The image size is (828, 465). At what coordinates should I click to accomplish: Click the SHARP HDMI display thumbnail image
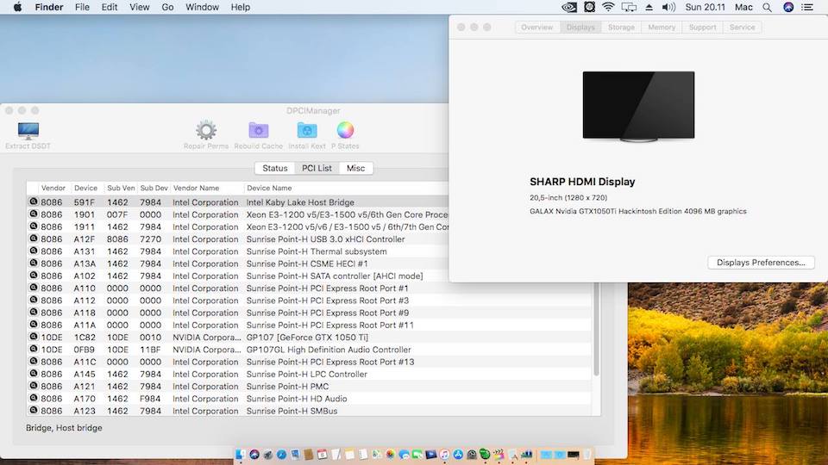(638, 107)
